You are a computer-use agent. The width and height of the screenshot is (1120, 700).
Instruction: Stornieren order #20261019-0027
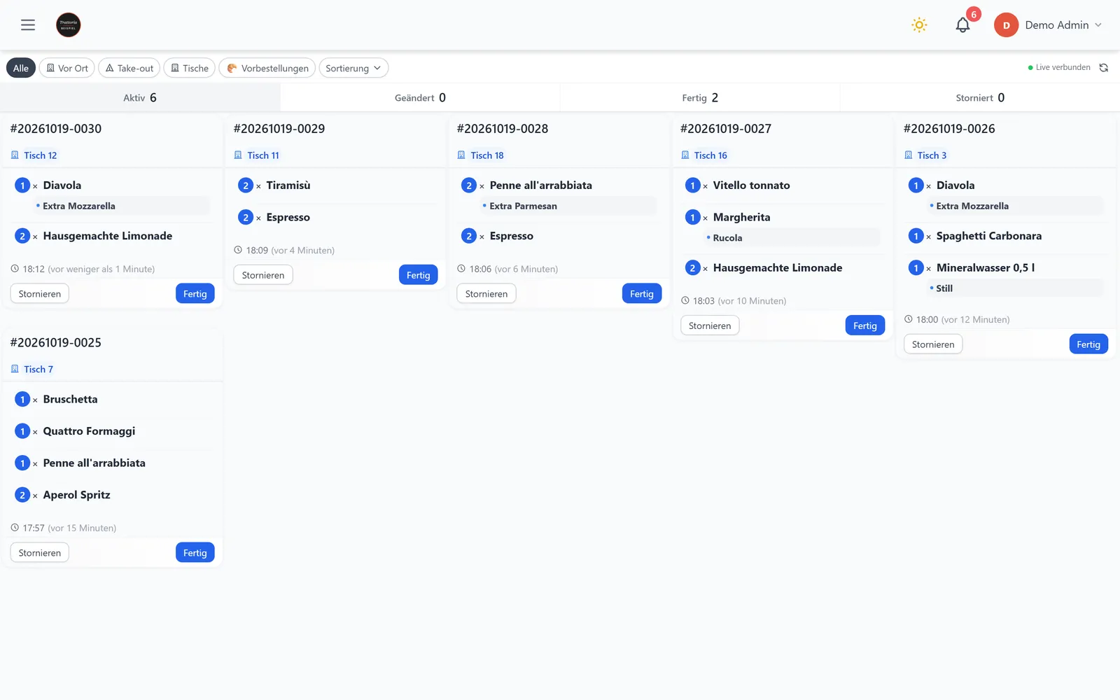click(x=710, y=325)
